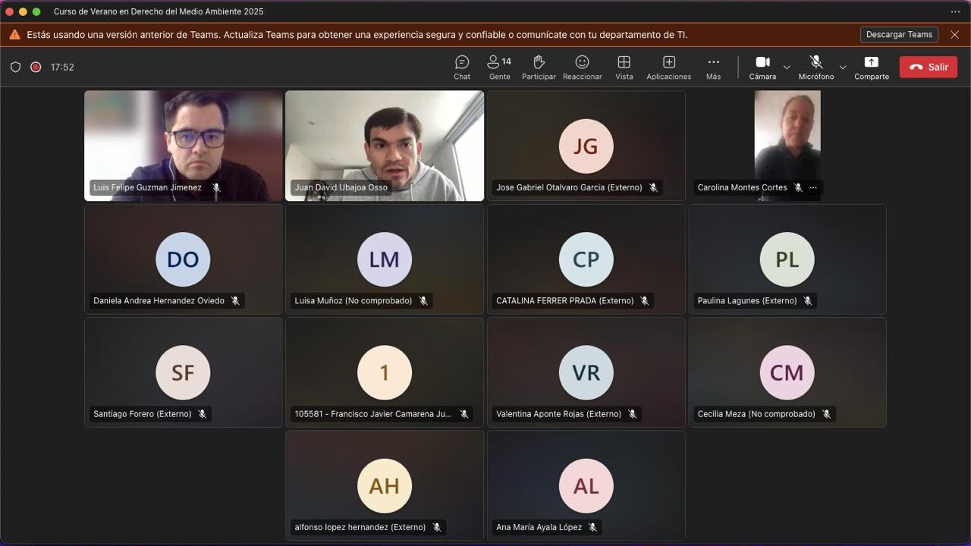Select Juan David Ubajoa Osso video tile

click(385, 144)
